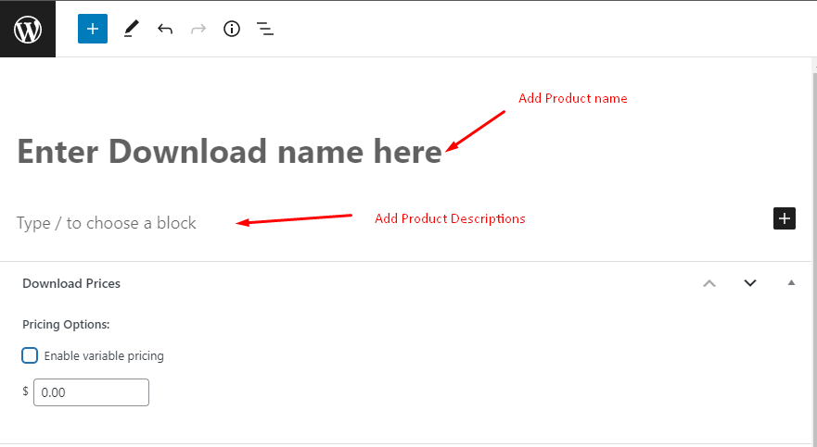This screenshot has width=817, height=447.
Task: Add a block with the black plus button
Action: 785,218
